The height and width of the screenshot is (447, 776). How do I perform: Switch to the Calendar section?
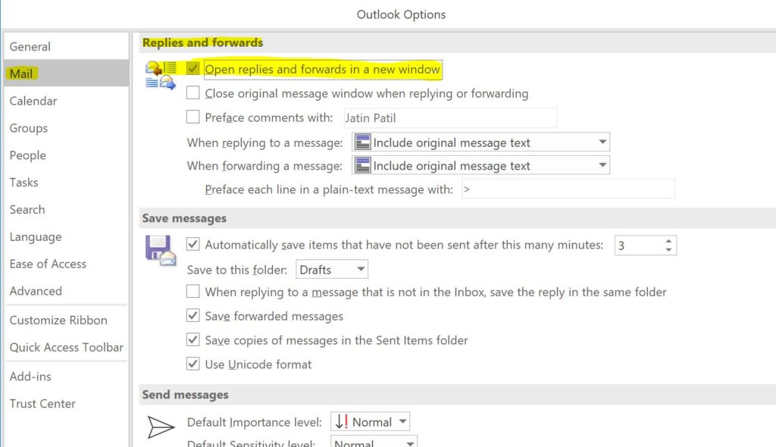coord(34,101)
